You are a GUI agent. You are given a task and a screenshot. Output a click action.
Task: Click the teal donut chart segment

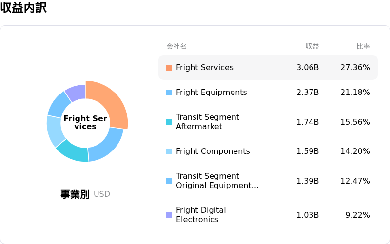[x=74, y=151]
